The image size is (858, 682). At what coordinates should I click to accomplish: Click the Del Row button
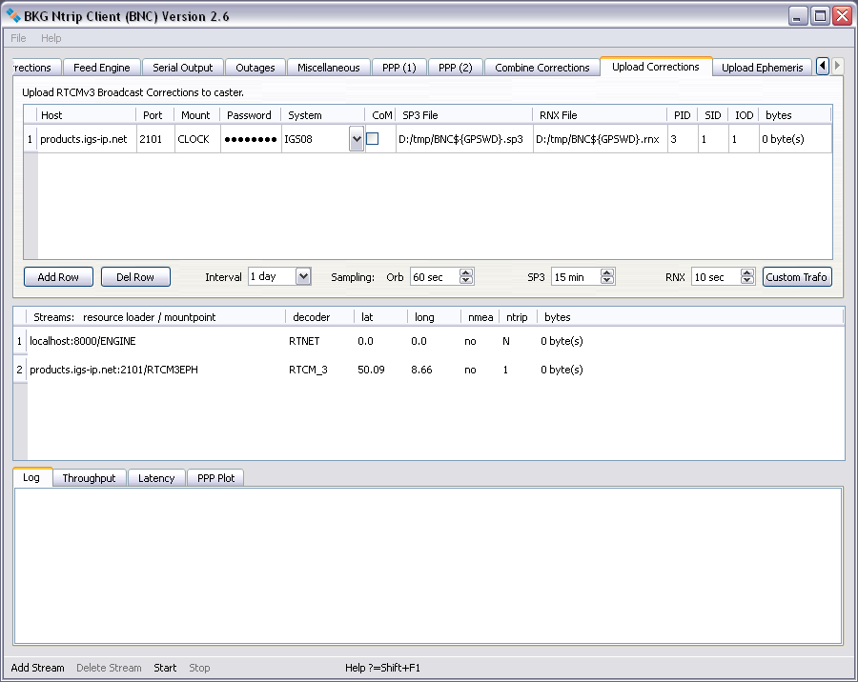pyautogui.click(x=135, y=277)
